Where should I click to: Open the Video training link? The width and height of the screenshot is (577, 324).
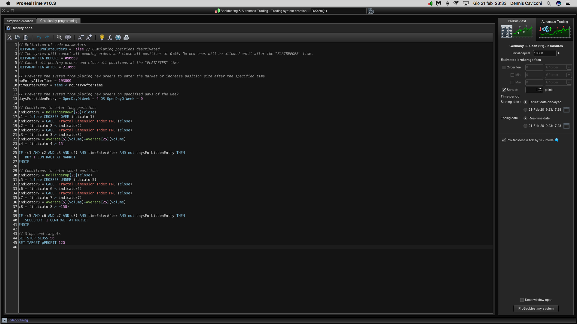[18, 320]
